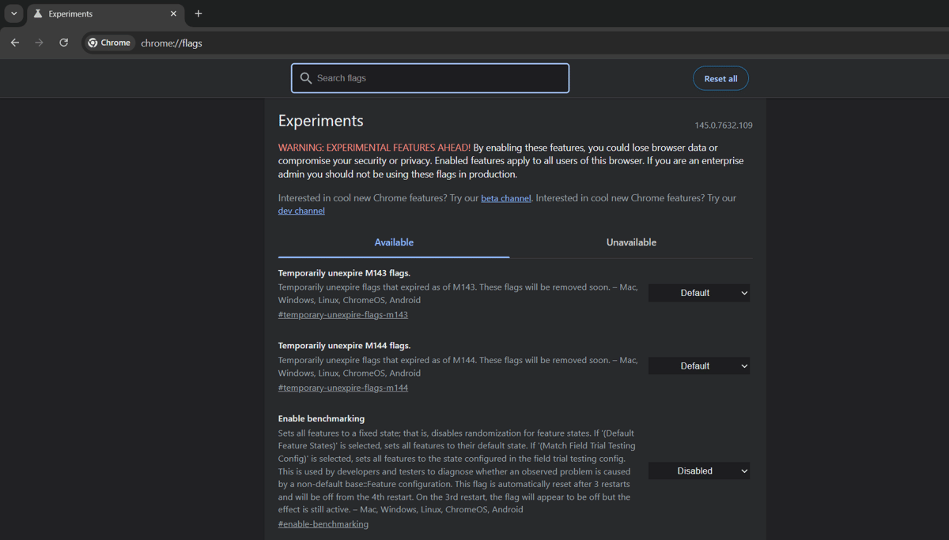Click the #enable-benchmarking anchor link
949x540 pixels.
coord(323,524)
